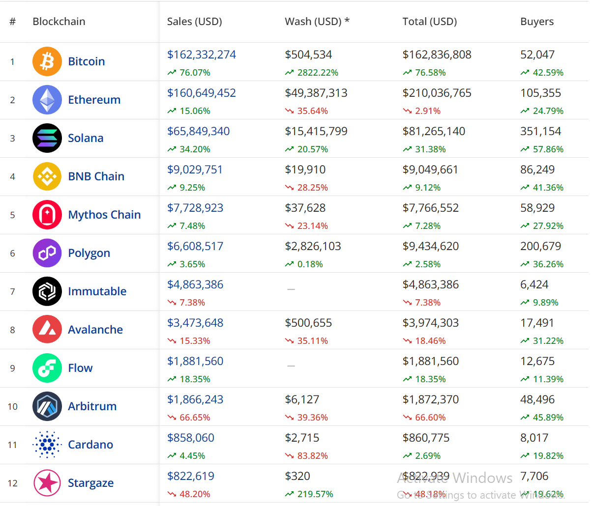
Task: Click Arbitrum sales value $1,866,243
Action: [195, 399]
